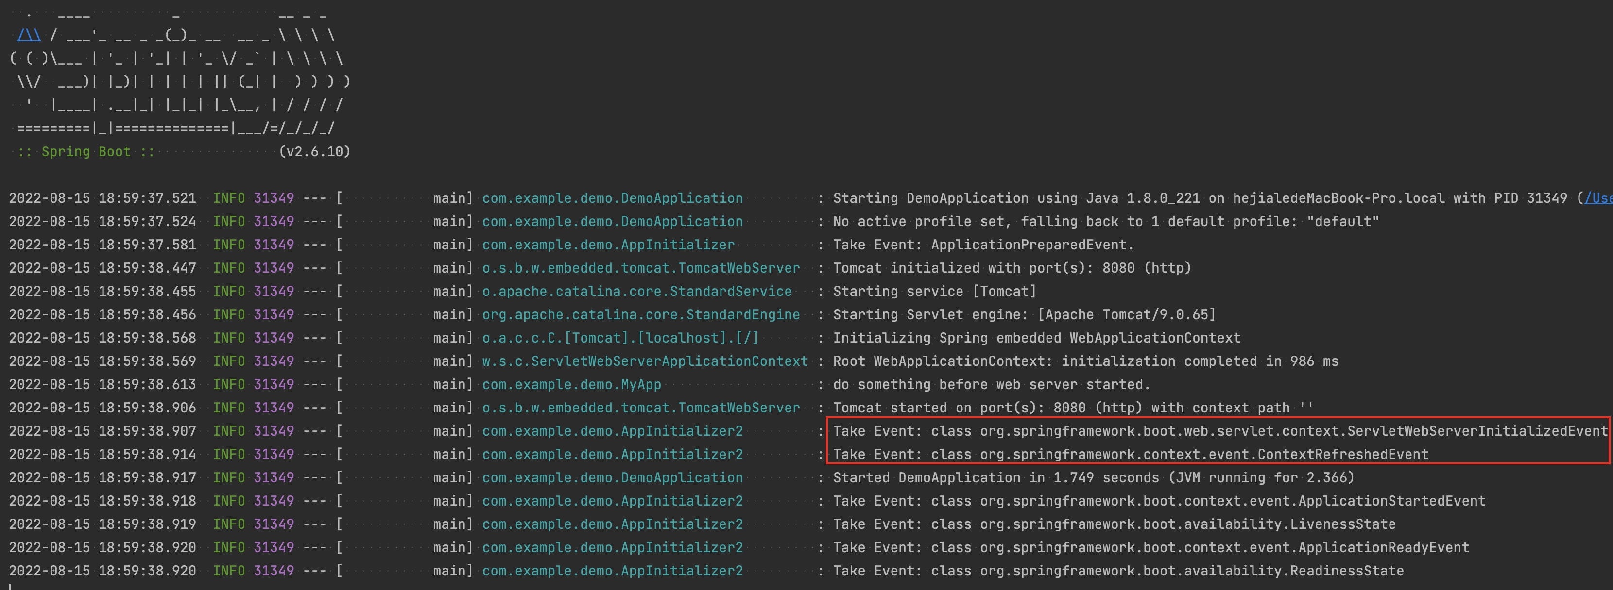The height and width of the screenshot is (590, 1613).
Task: Click the com.example.demo.AppInitializer logger name
Action: click(x=608, y=245)
